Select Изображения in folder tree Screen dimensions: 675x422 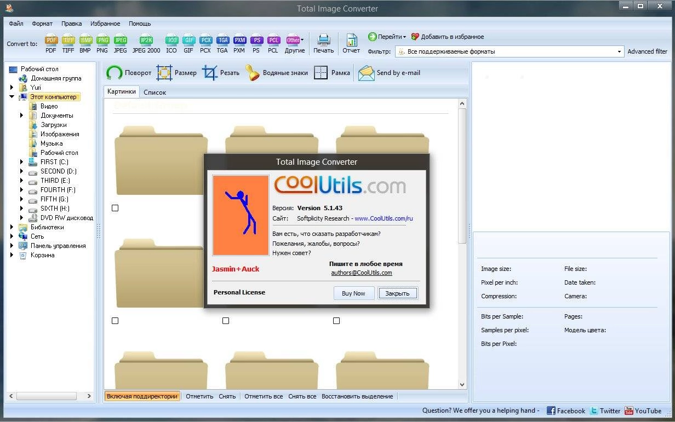point(59,134)
